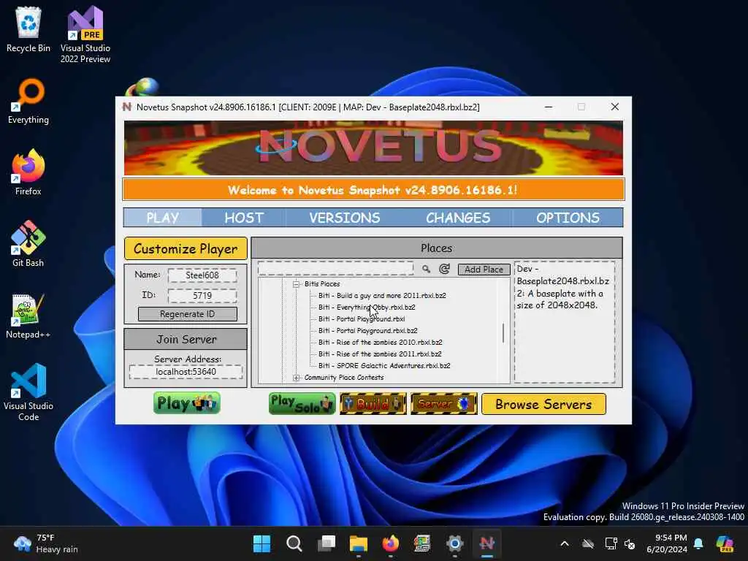Open Recycle Bin desktop icon
The height and width of the screenshot is (561, 748).
tap(28, 30)
